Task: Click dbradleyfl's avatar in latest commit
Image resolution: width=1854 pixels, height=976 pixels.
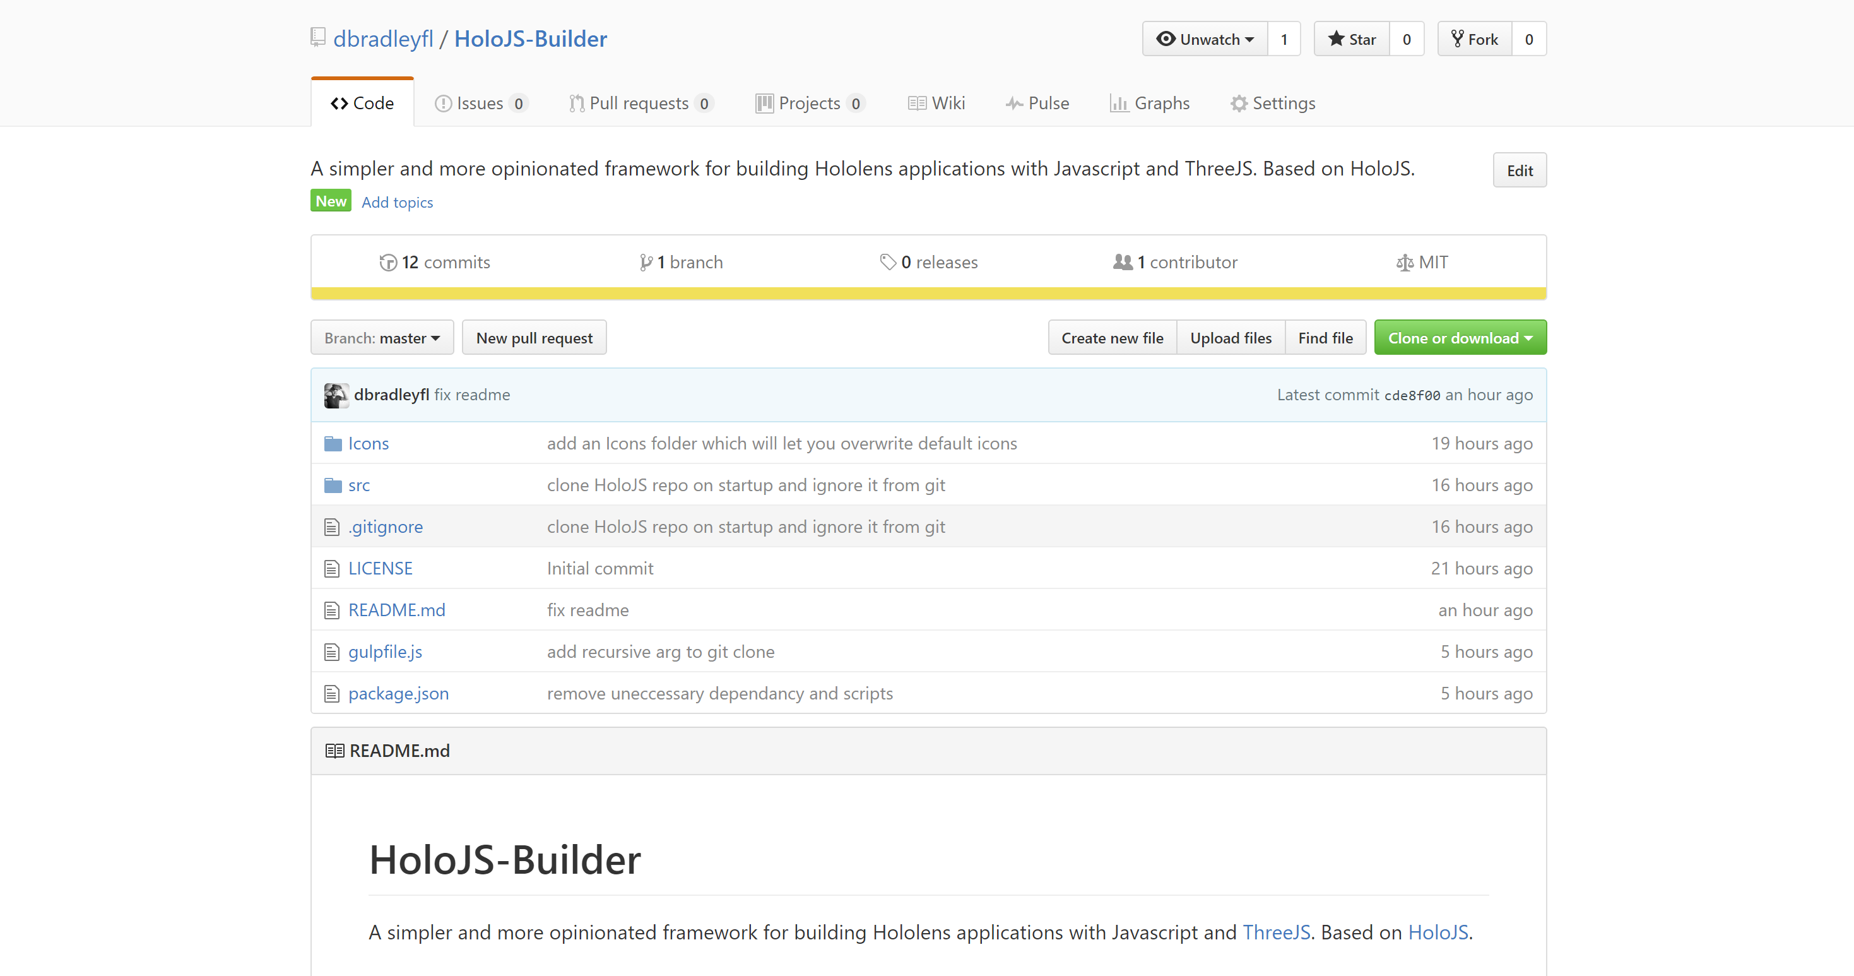Action: [x=336, y=395]
